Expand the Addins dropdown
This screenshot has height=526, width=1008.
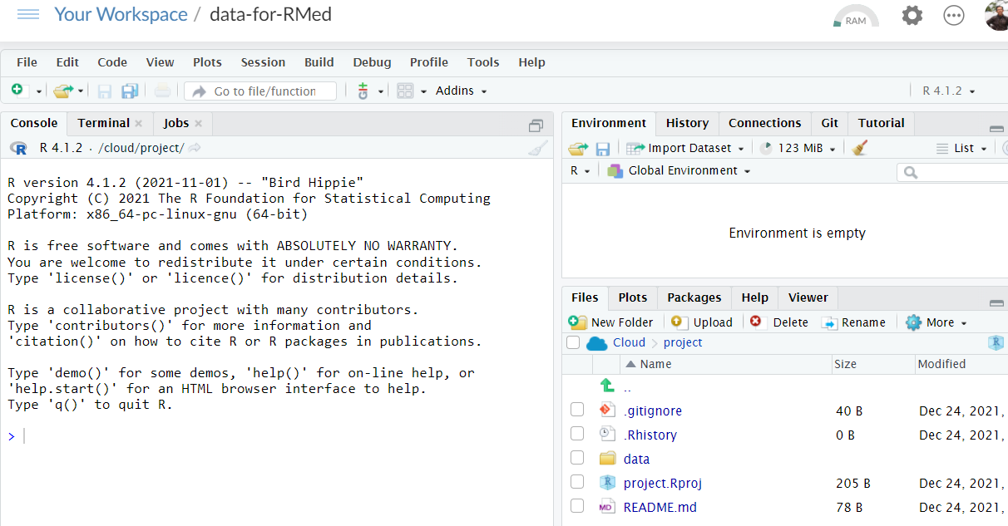pos(461,91)
